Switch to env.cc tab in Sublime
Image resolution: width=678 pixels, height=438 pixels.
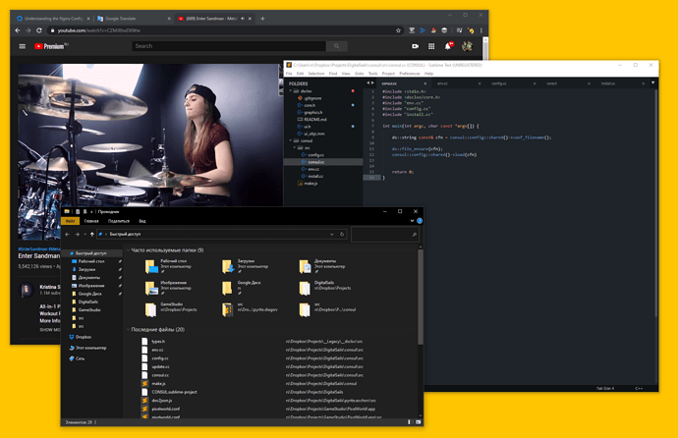(x=456, y=83)
